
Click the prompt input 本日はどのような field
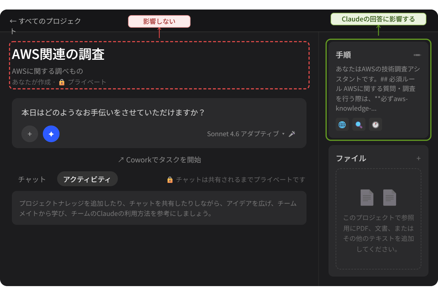point(113,112)
